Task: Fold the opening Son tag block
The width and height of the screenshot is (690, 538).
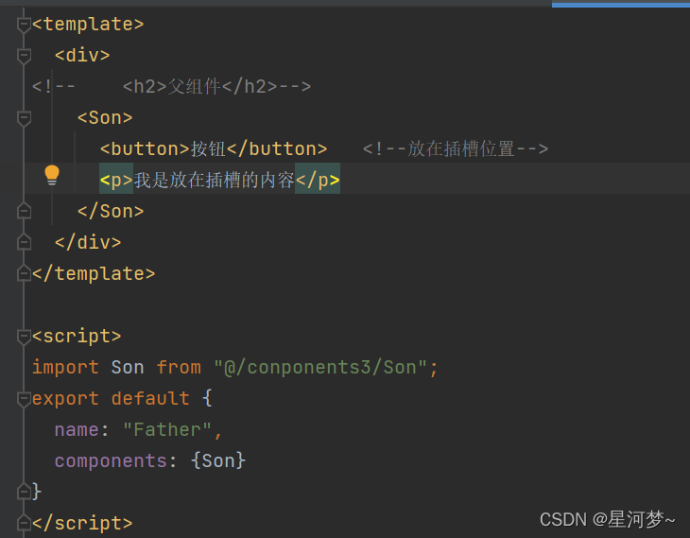Action: tap(25, 118)
